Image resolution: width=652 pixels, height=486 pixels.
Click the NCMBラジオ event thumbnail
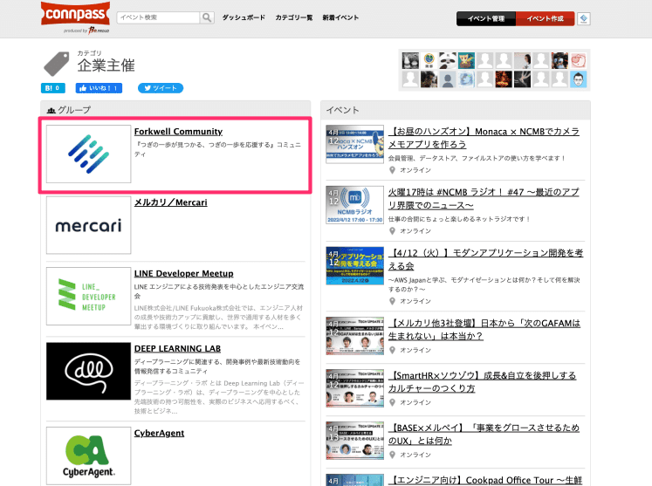354,205
